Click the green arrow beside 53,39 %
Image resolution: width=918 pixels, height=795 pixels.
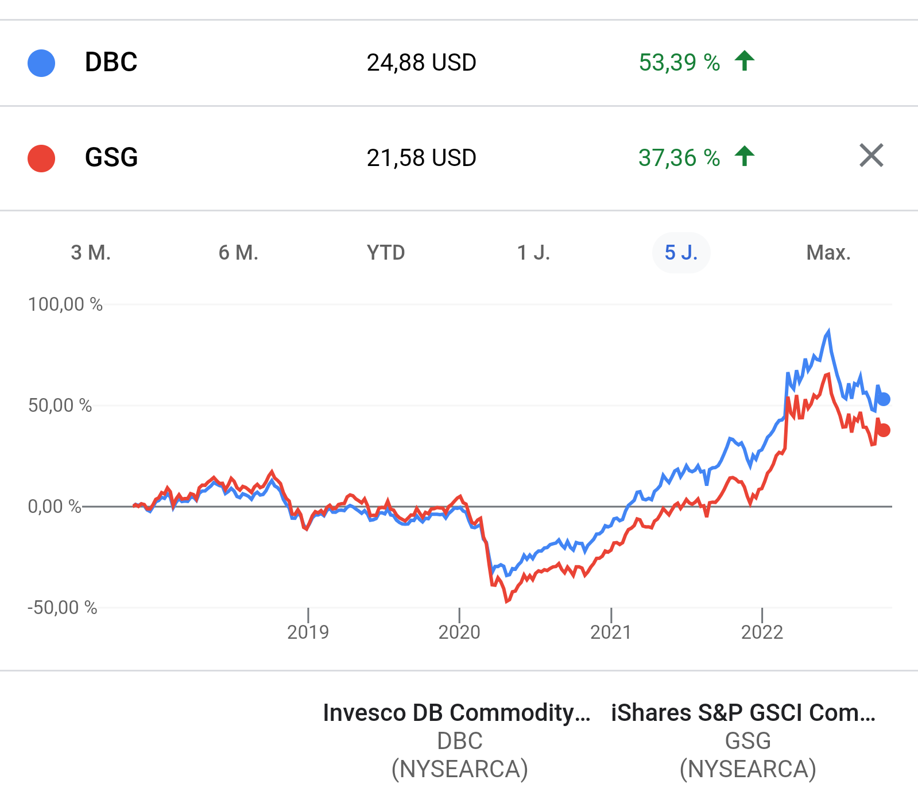point(745,61)
